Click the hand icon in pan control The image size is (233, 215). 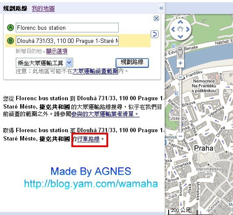tap(180, 29)
